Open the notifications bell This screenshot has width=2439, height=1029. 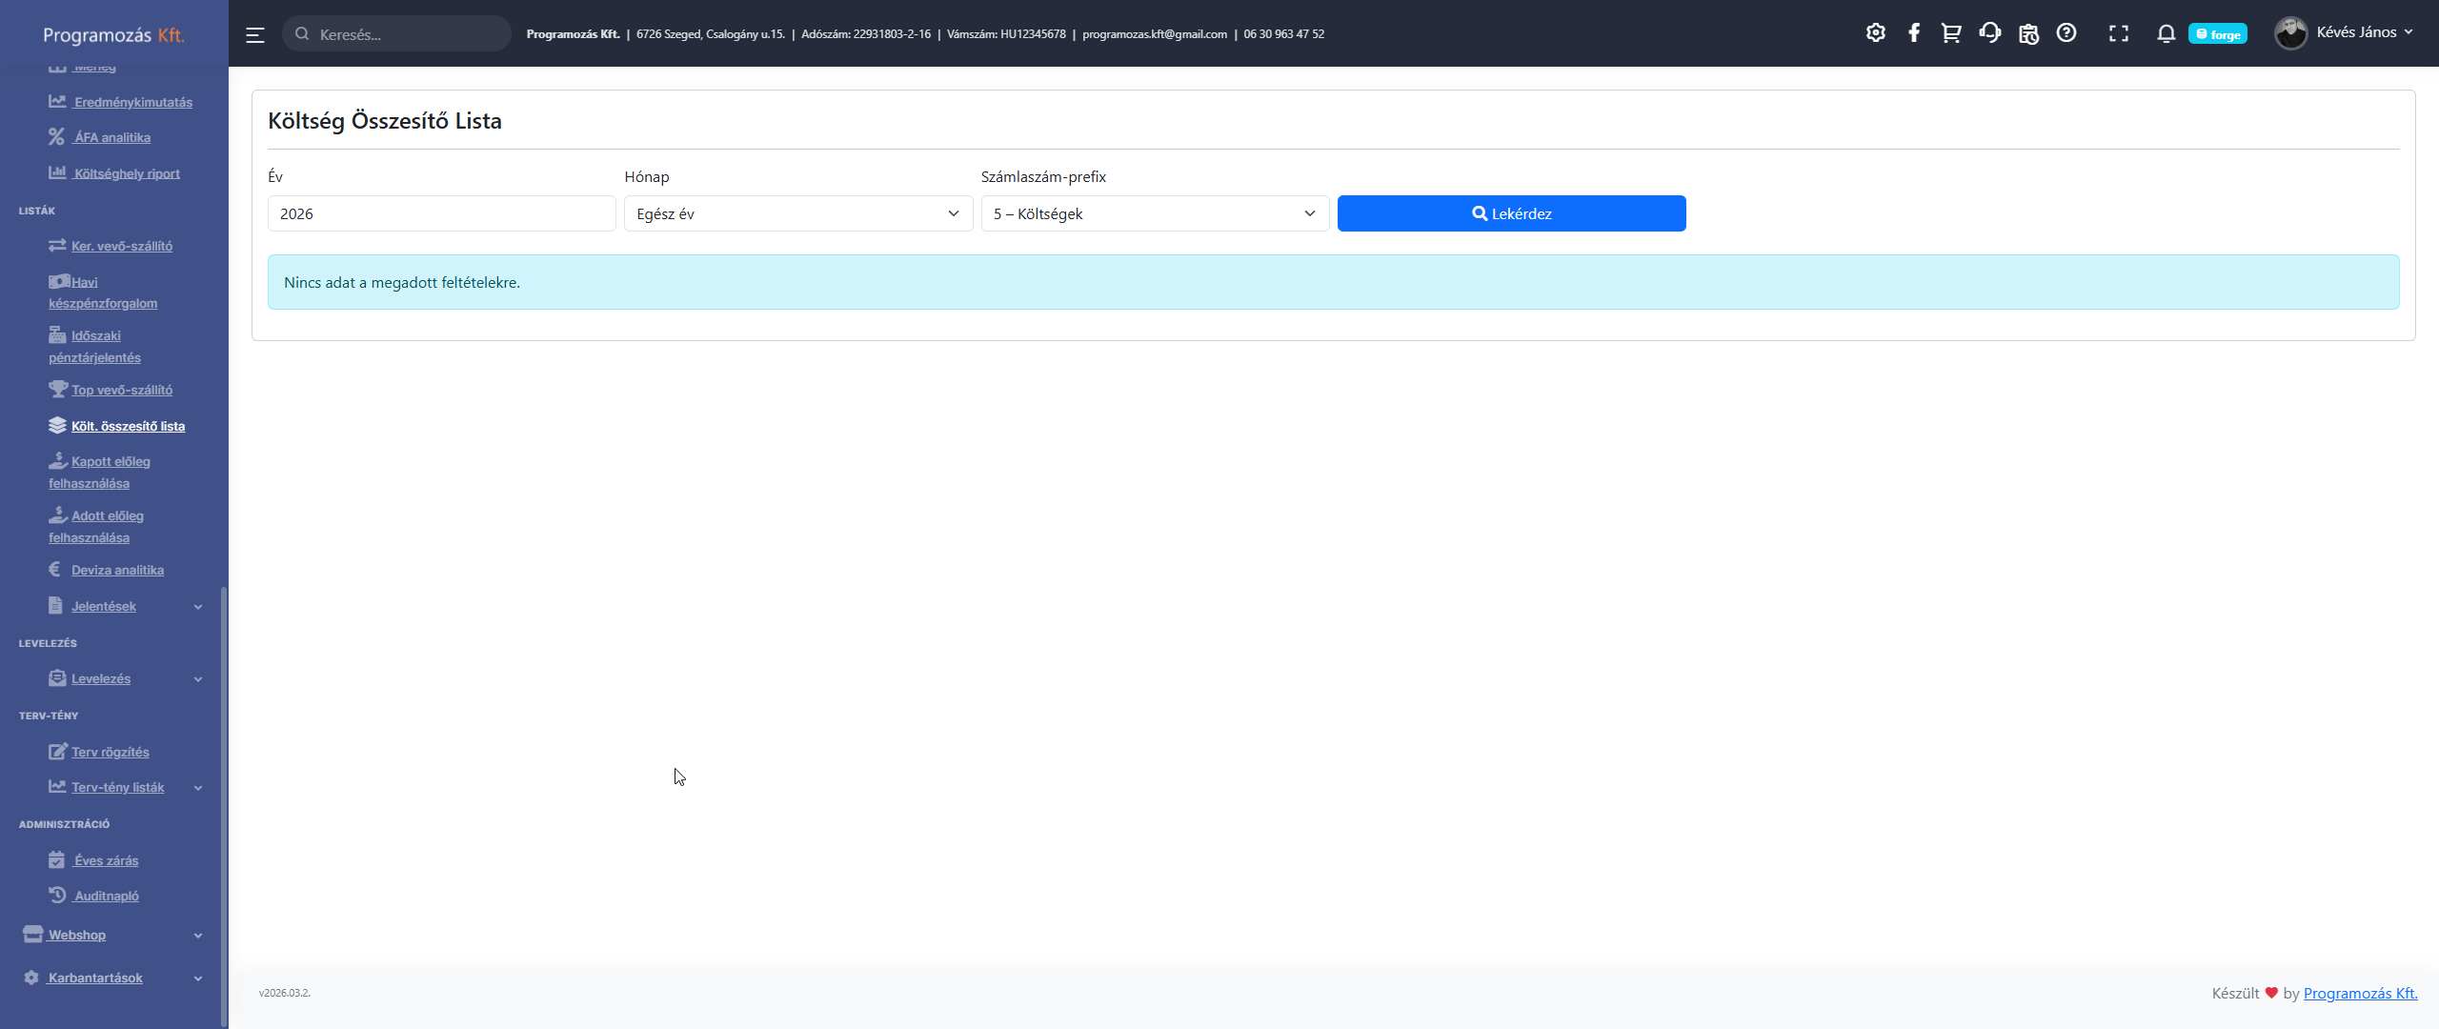[x=2166, y=34]
